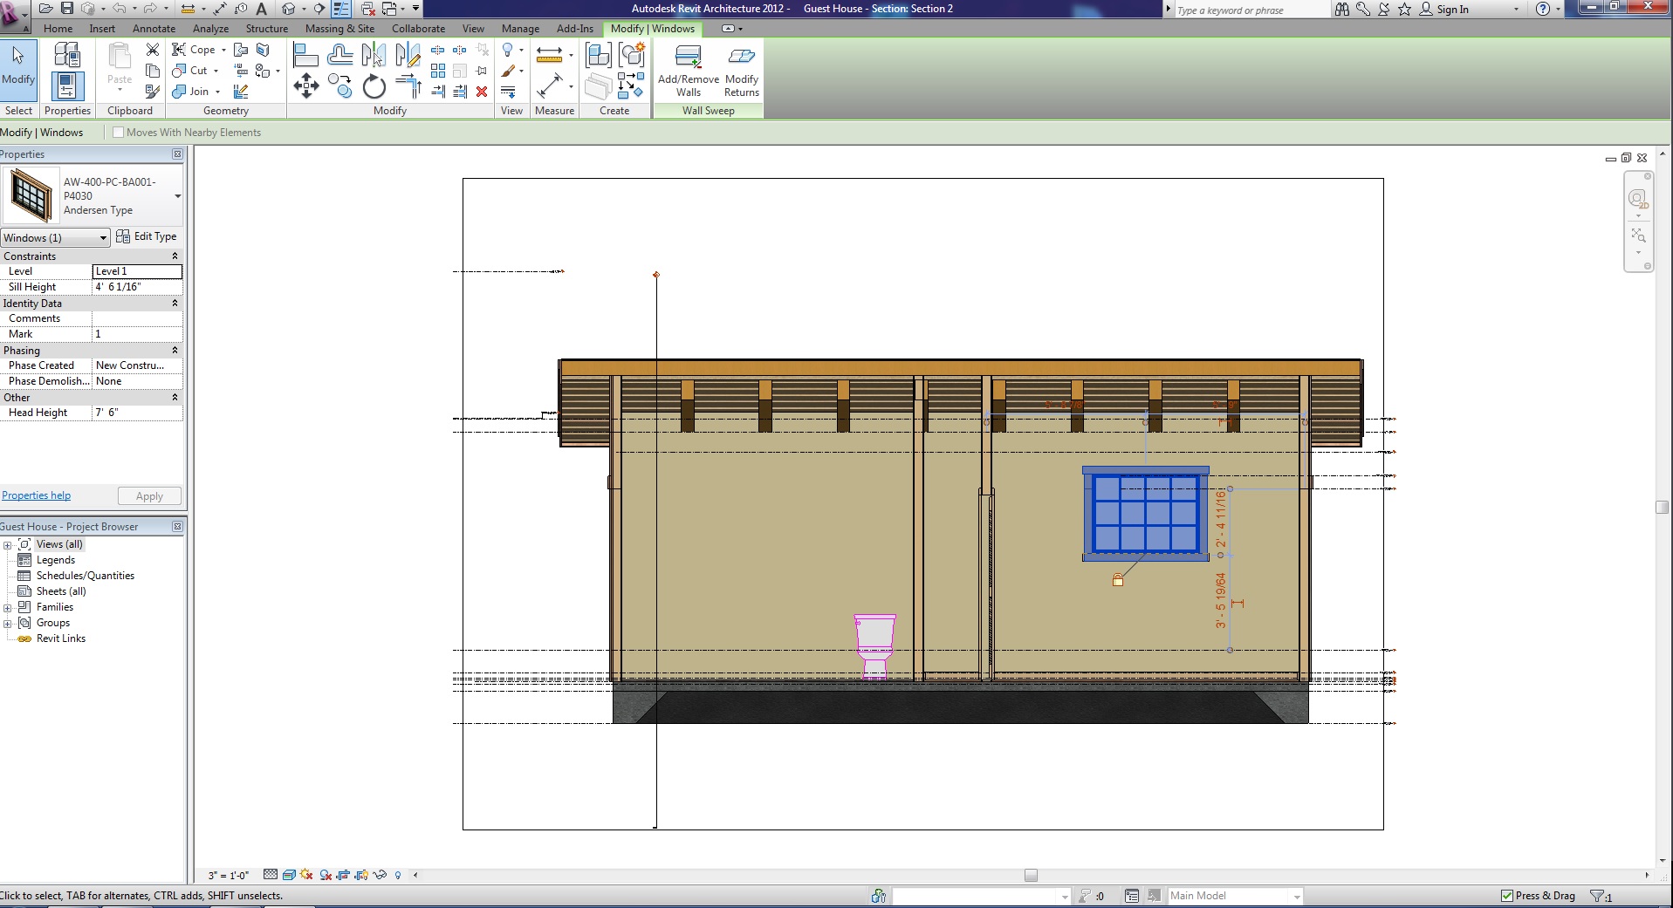Click the Offset tool icon

339,56
